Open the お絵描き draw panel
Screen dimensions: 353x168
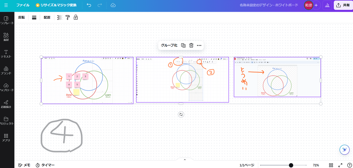(x=6, y=104)
